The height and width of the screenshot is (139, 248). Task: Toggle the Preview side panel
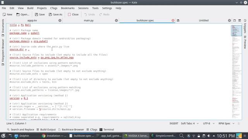tap(245, 42)
